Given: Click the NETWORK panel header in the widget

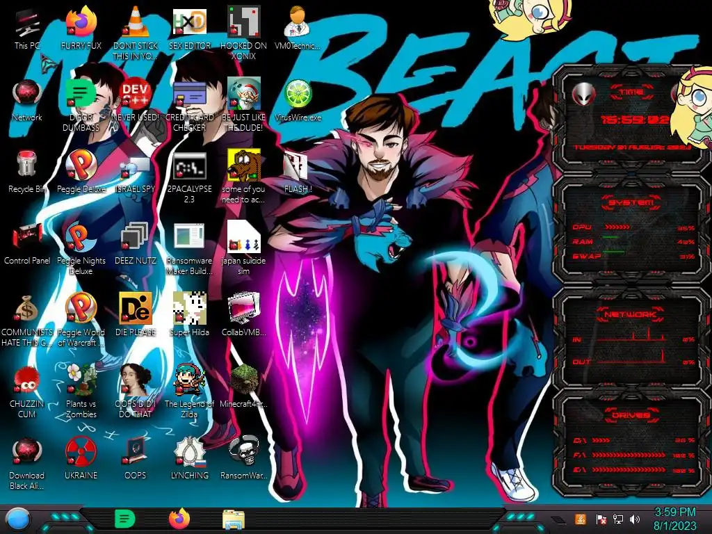Looking at the screenshot, I should point(630,314).
